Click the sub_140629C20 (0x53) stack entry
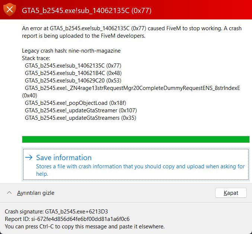252x234 pixels. pos(73,81)
